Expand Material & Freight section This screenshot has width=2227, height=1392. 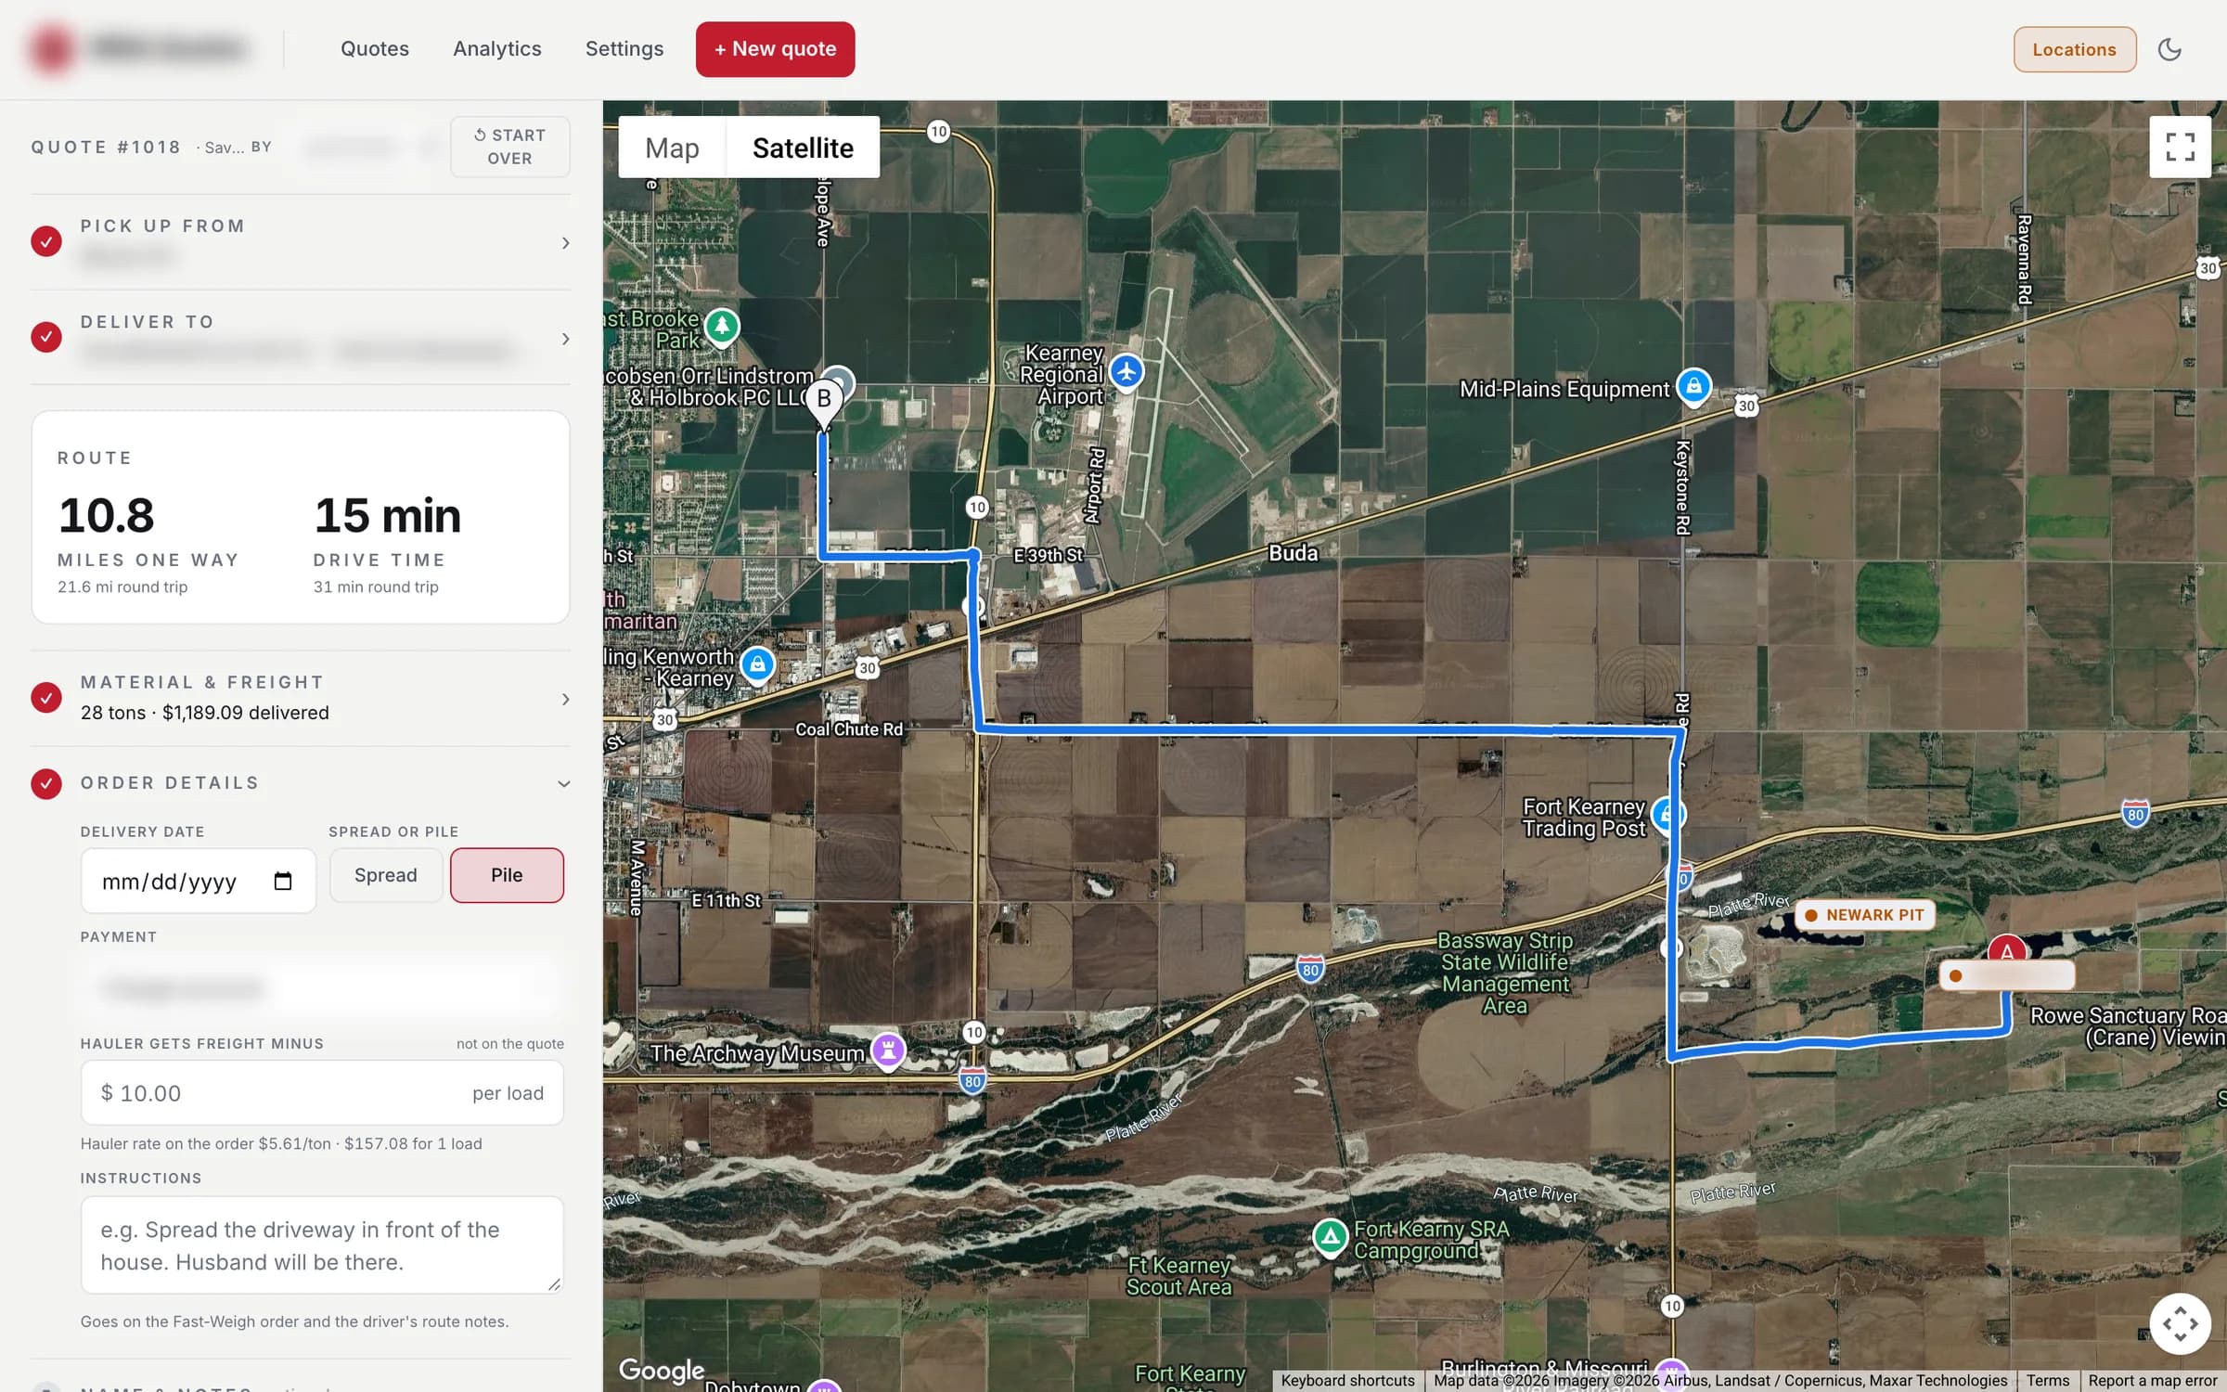tap(300, 698)
